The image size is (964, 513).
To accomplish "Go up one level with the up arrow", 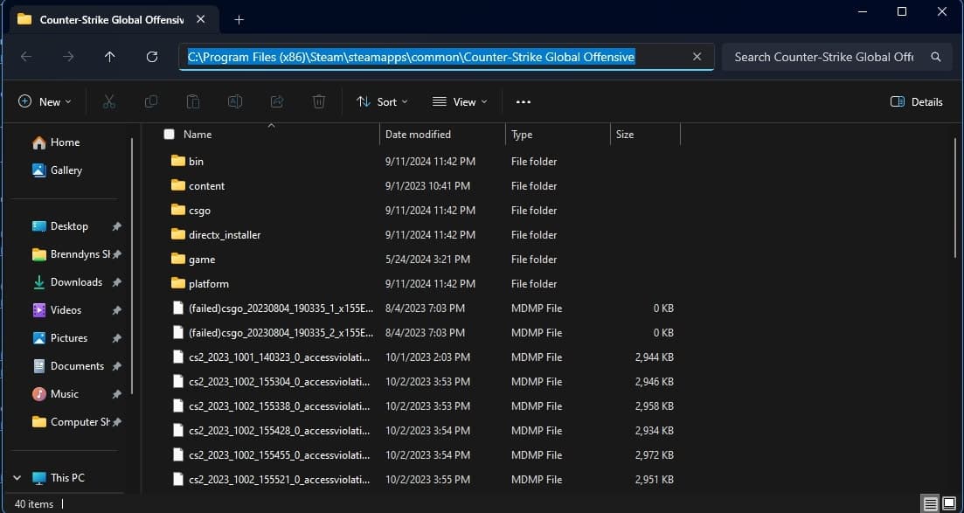I will click(x=109, y=56).
